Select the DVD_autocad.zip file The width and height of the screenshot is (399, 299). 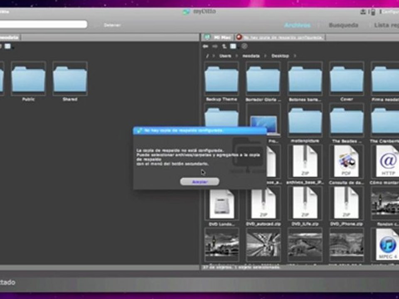(263, 206)
